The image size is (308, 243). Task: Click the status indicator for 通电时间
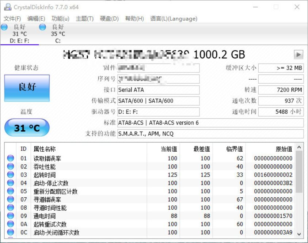pos(10,216)
